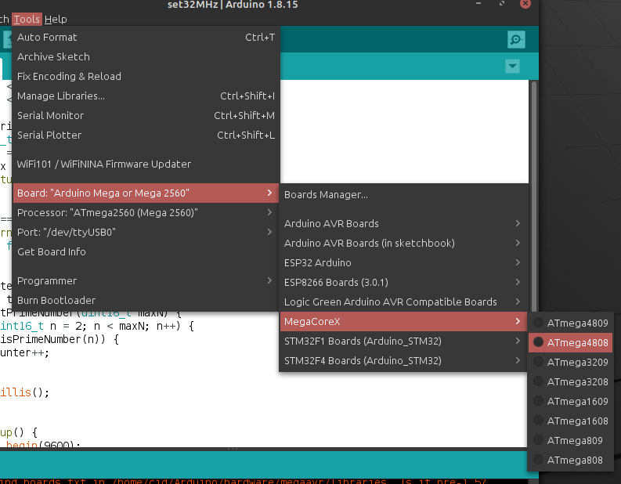Screen dimensions: 621x484
Task: Open Manage Libraries dialog
Action: click(x=146, y=96)
